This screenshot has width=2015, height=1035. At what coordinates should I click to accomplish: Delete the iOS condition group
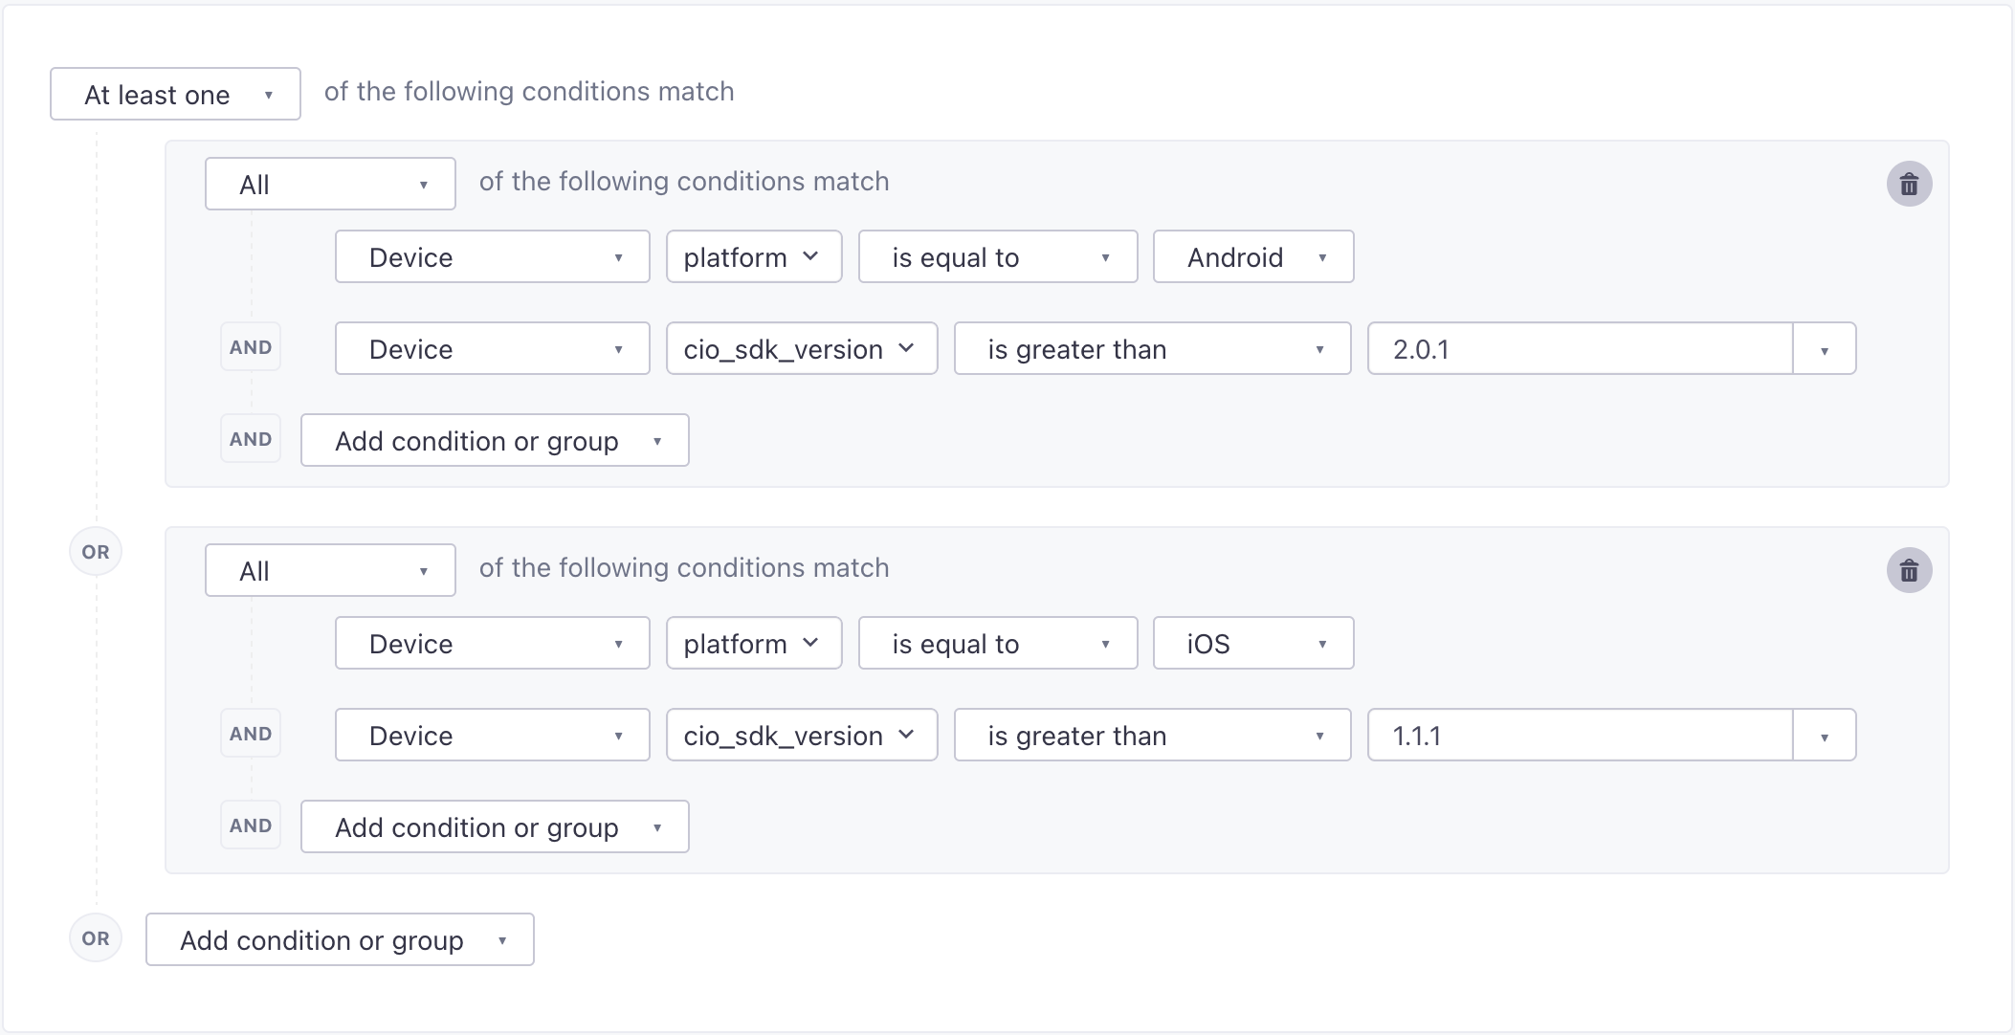coord(1909,570)
